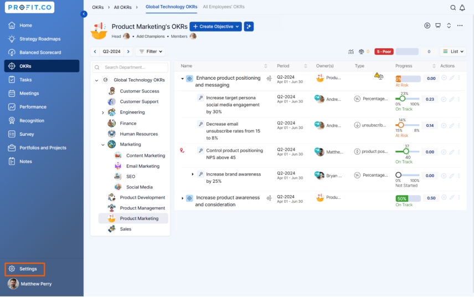The height and width of the screenshot is (297, 474).
Task: Select Product Development department
Action: point(142,197)
